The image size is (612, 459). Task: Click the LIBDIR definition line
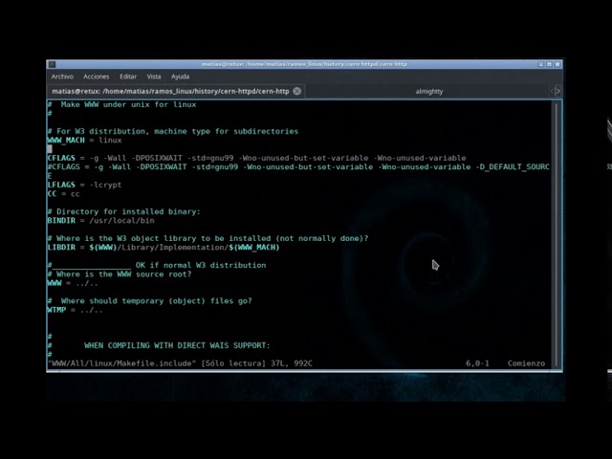click(x=164, y=248)
